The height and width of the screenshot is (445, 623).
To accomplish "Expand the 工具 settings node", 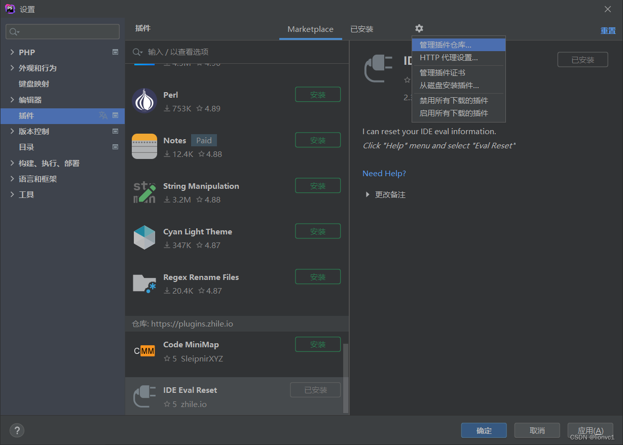I will click(x=12, y=194).
